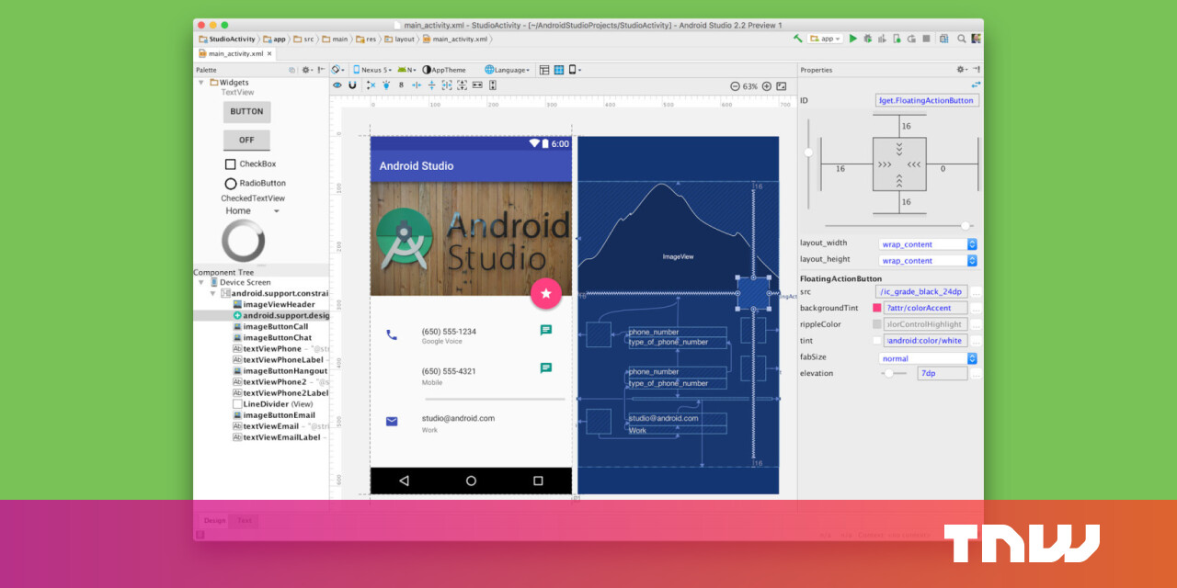Clear all constraints with the X icon
The width and height of the screenshot is (1177, 588).
point(371,85)
